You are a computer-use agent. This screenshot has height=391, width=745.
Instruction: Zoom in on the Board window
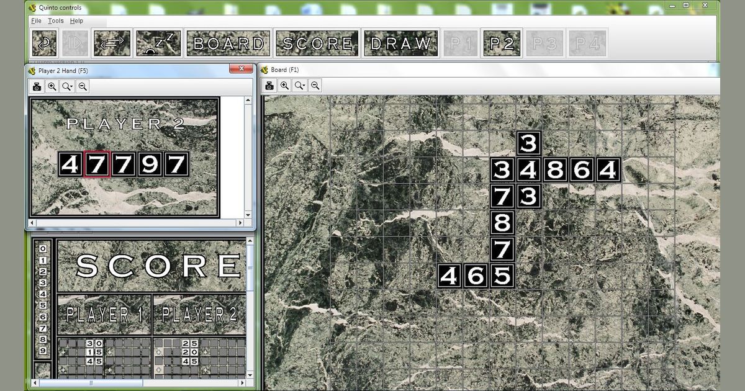[284, 86]
